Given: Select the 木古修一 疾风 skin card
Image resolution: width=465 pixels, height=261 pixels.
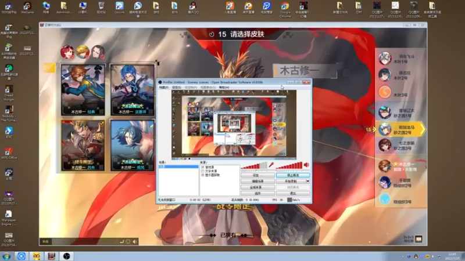Looking at the screenshot, I should 133,146.
